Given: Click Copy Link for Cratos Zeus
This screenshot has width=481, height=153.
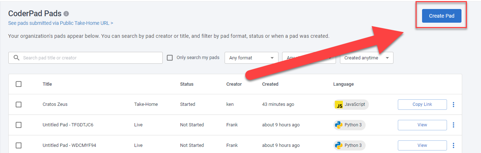Looking at the screenshot, I should (x=422, y=104).
